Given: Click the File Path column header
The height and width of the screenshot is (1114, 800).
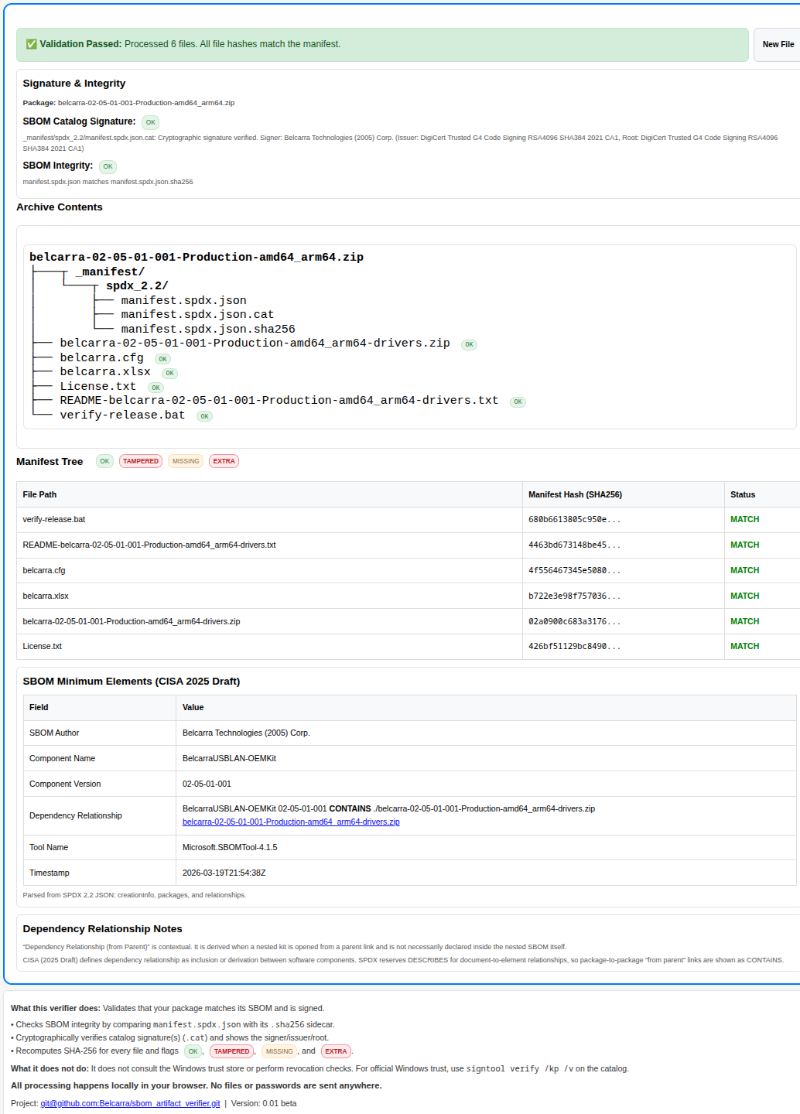Looking at the screenshot, I should point(39,494).
